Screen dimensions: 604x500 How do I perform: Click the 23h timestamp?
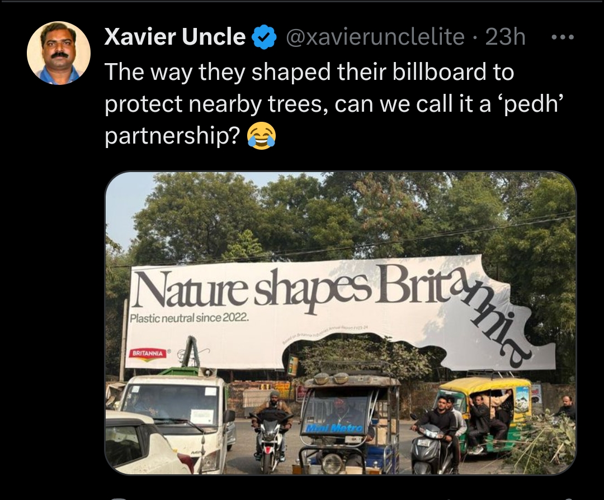point(505,37)
